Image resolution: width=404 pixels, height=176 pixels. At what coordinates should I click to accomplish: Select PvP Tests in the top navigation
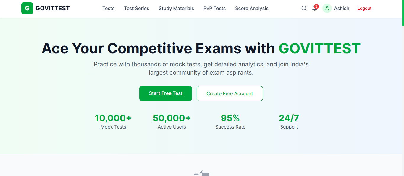[214, 8]
